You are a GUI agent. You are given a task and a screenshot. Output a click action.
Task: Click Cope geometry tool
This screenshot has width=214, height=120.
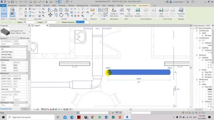(32, 9)
